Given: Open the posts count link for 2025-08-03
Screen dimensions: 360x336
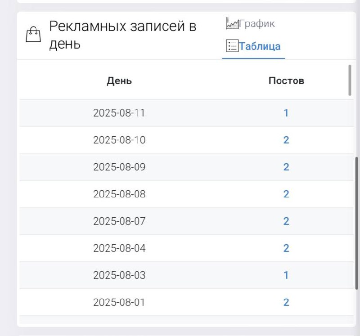Looking at the screenshot, I should [286, 275].
